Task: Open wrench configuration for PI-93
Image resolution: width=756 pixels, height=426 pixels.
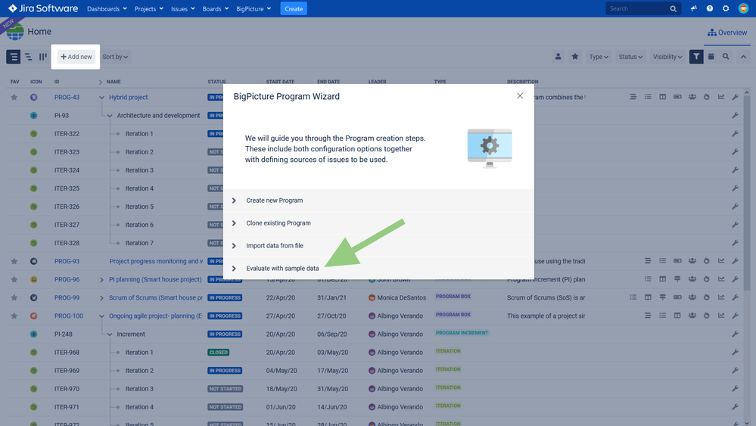Action: (736, 116)
